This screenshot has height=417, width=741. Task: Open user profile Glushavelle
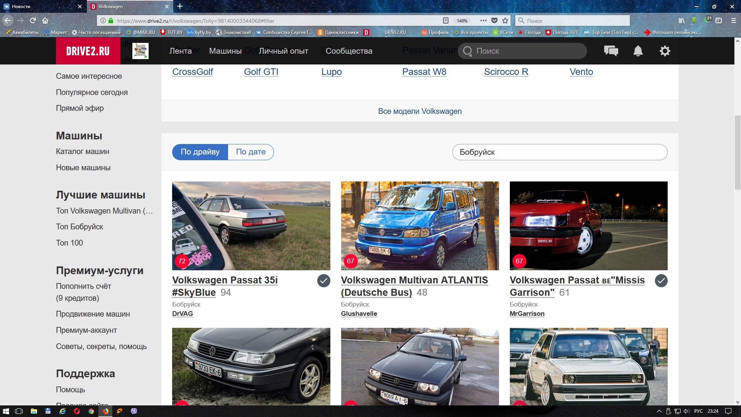tap(359, 314)
